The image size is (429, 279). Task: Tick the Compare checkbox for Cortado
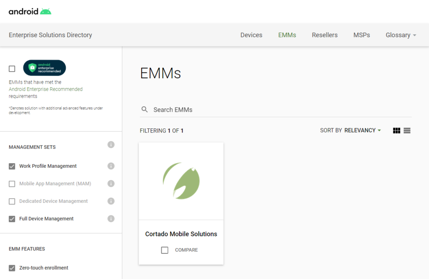[x=165, y=250]
